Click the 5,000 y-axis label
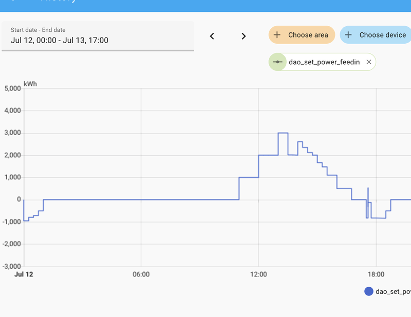411x317 pixels. [12, 88]
